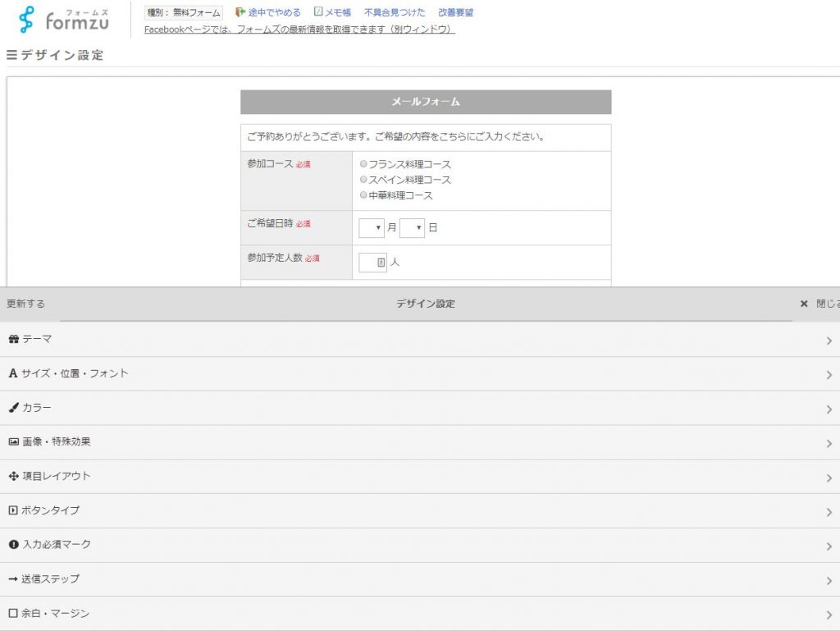The image size is (840, 631).
Task: Open the day dropdown for ご希望日時
Action: (x=412, y=227)
